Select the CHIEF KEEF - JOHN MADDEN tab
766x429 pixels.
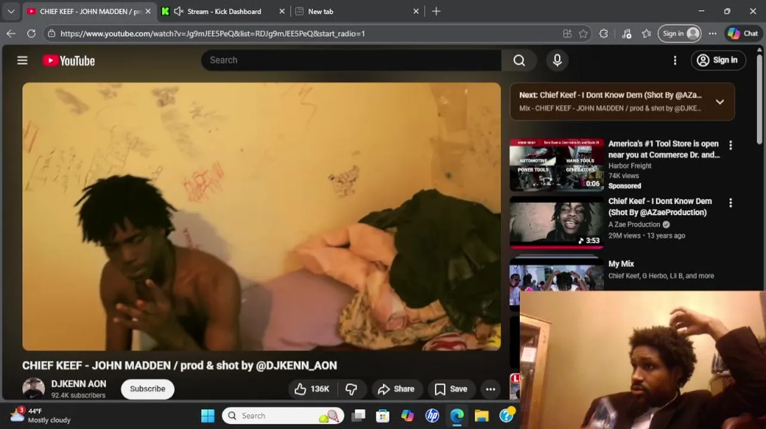coord(90,11)
